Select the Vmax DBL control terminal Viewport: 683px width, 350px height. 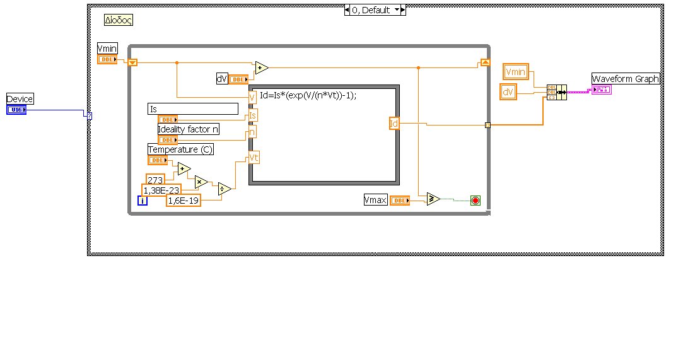[x=400, y=201]
